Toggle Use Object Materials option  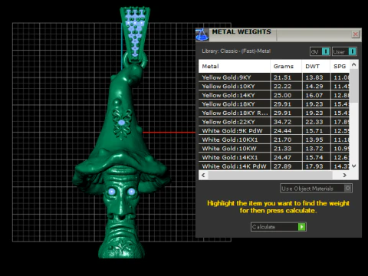click(316, 189)
